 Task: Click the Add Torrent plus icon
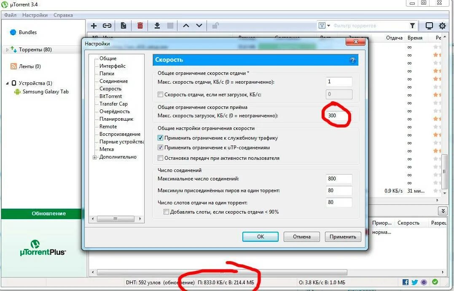coord(94,26)
